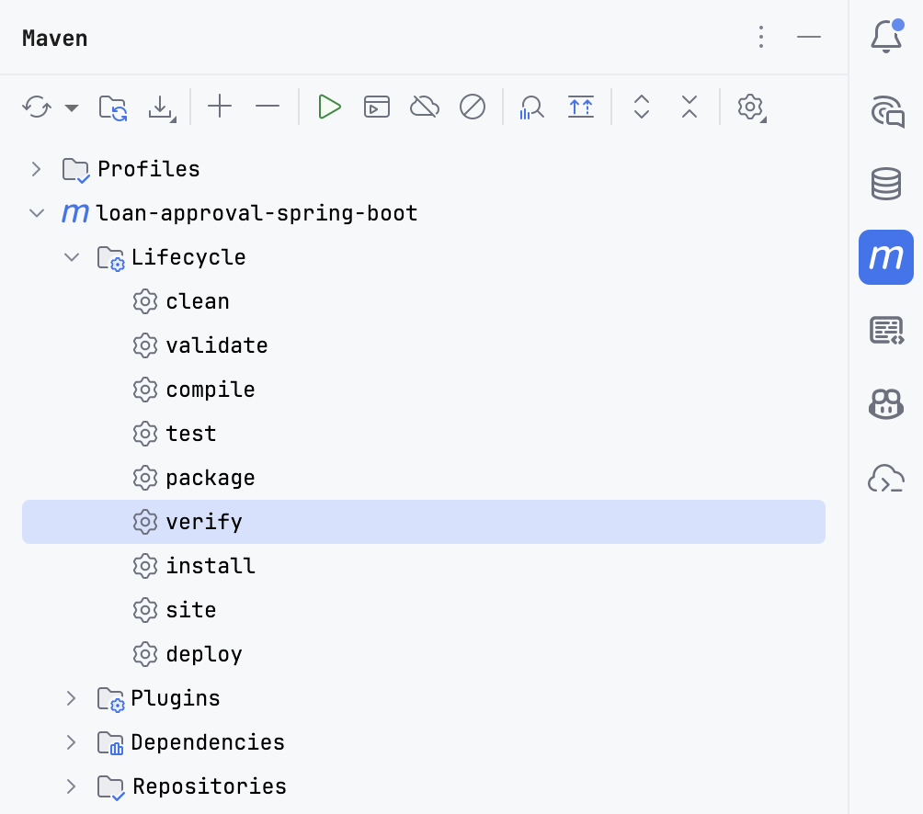Expand the Repositories node
The height and width of the screenshot is (814, 923).
(x=71, y=786)
